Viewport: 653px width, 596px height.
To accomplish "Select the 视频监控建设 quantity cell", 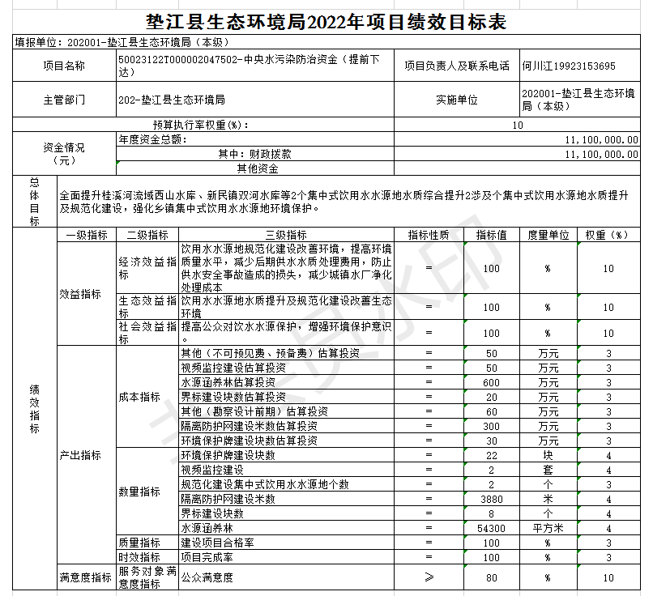I will pyautogui.click(x=286, y=470).
